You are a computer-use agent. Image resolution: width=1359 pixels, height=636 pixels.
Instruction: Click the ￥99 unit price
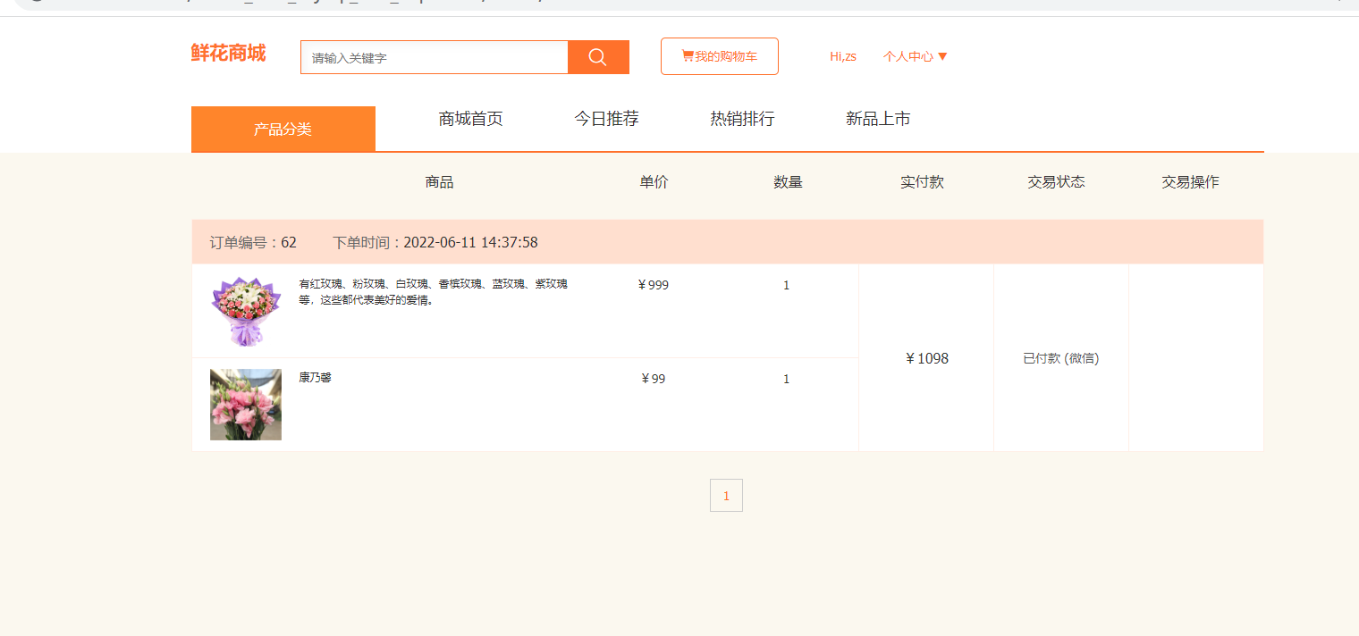[654, 379]
